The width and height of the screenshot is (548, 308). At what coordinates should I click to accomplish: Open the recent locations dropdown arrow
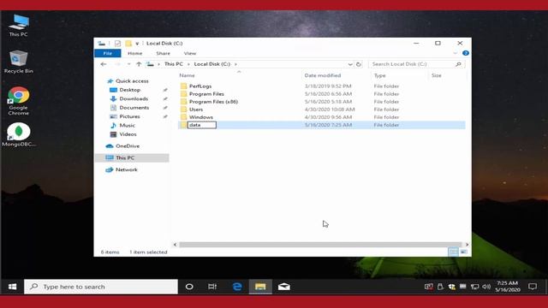tap(128, 64)
